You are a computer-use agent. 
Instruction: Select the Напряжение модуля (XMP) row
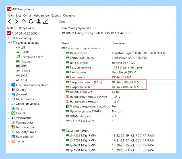point(93,97)
